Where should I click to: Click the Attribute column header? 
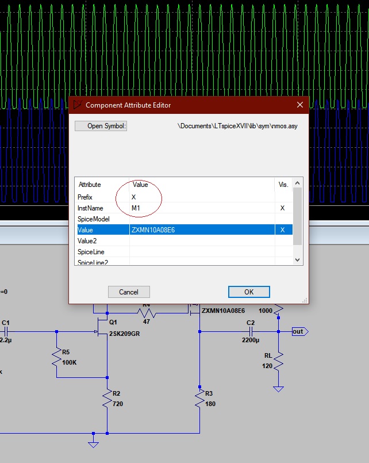click(90, 185)
